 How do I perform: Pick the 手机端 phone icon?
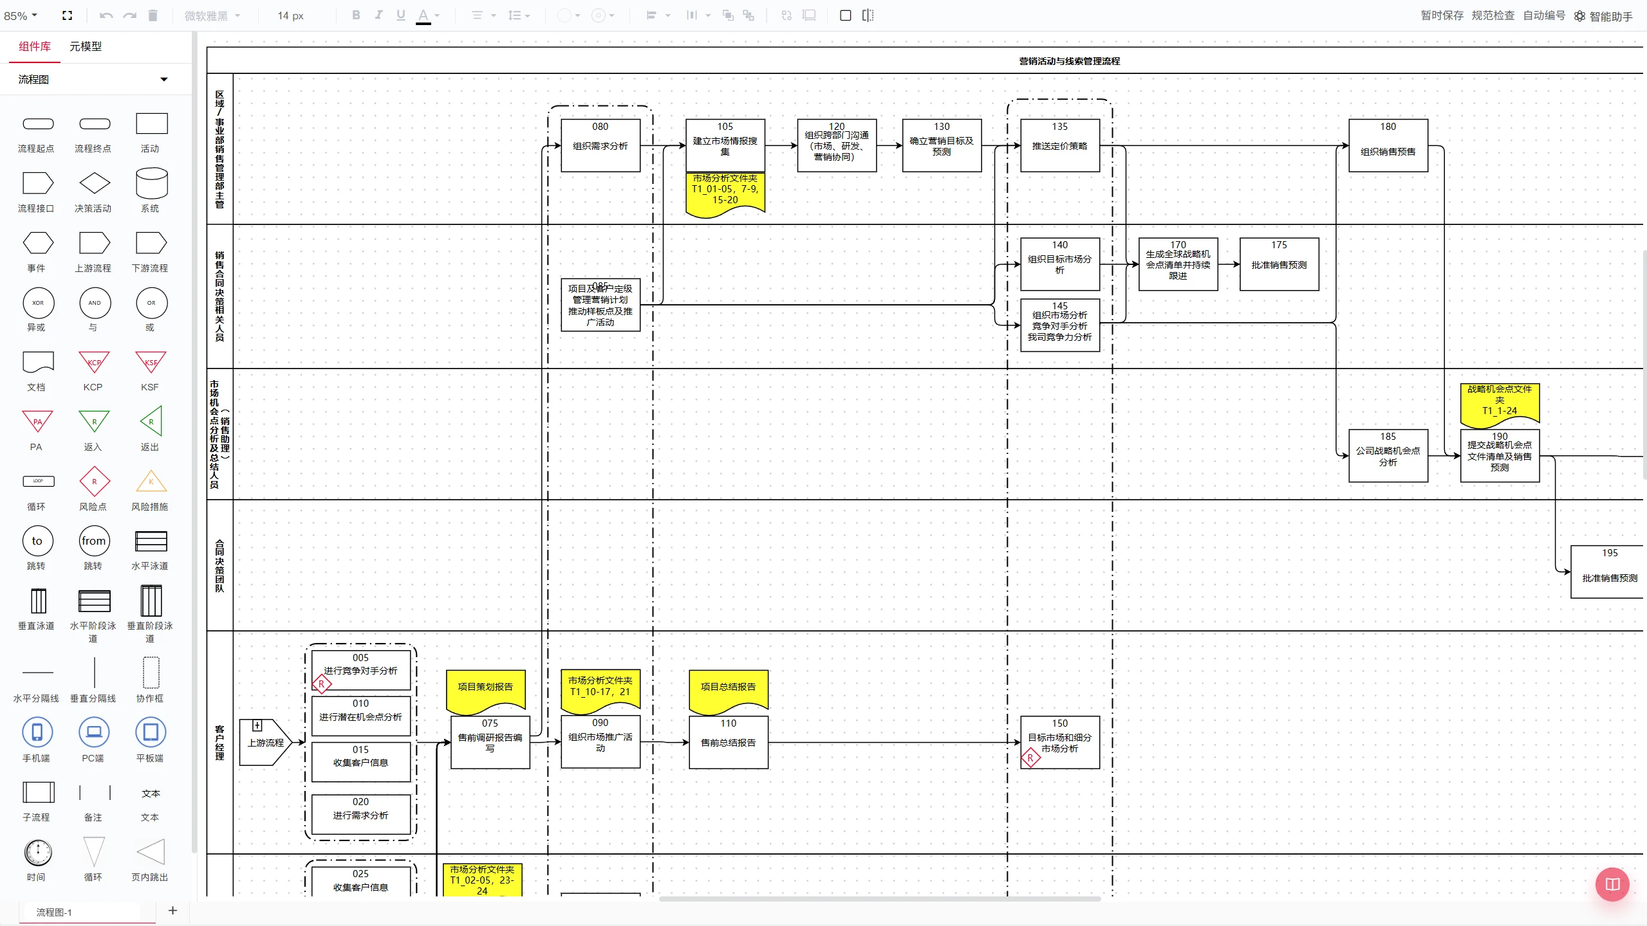point(37,732)
